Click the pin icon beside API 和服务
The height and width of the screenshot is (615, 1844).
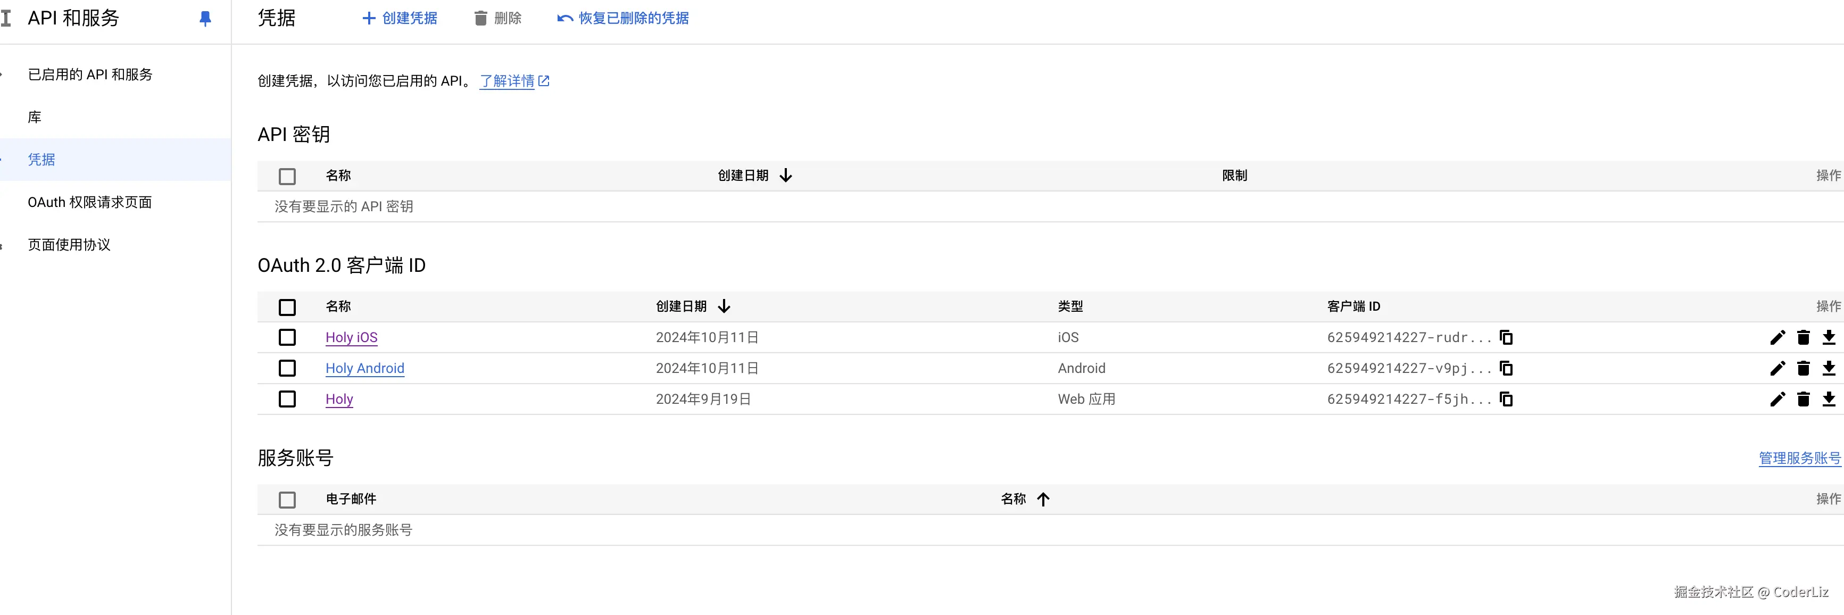click(205, 19)
